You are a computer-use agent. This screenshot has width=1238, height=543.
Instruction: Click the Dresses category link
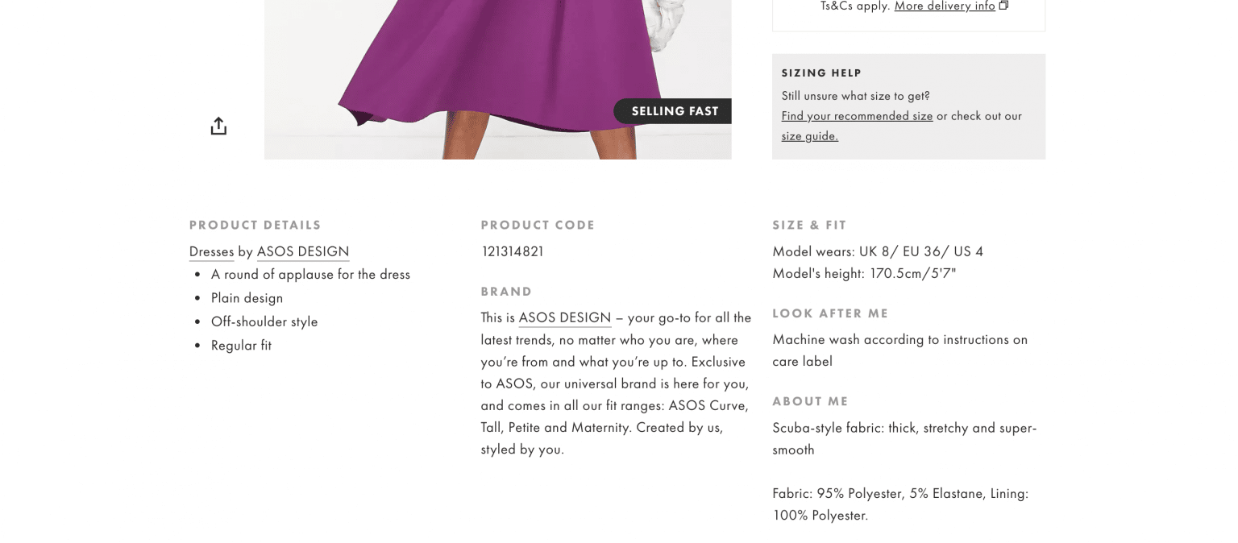(x=211, y=251)
